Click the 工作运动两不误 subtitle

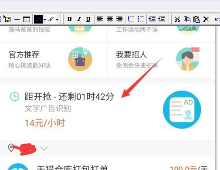click(x=137, y=30)
